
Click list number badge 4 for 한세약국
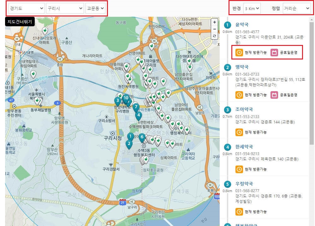[x=227, y=147]
